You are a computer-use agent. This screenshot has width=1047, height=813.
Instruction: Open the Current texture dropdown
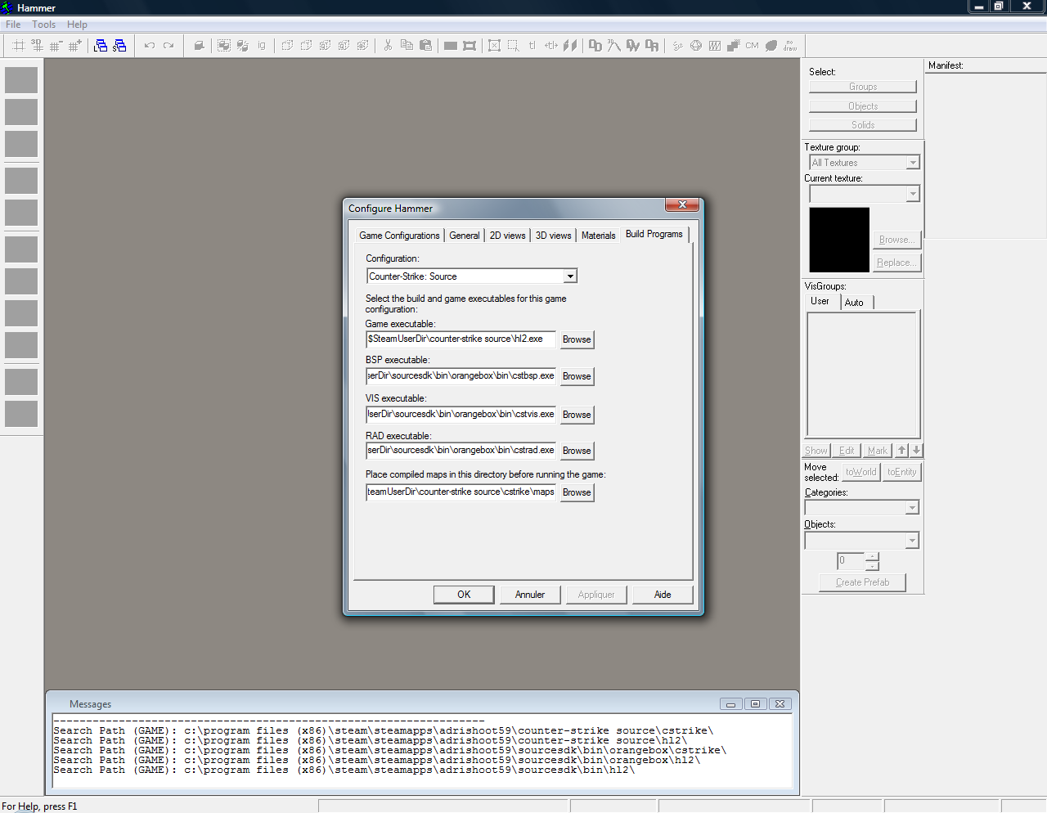(x=913, y=194)
